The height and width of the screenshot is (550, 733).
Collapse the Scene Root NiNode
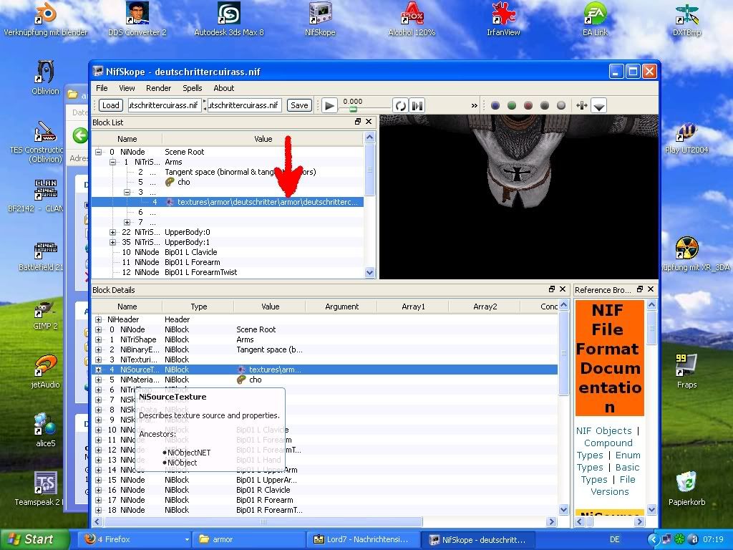tap(99, 152)
